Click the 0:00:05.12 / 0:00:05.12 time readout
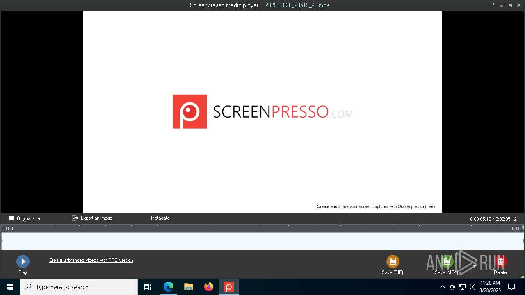Screen dimensions: 525x295 [493, 219]
